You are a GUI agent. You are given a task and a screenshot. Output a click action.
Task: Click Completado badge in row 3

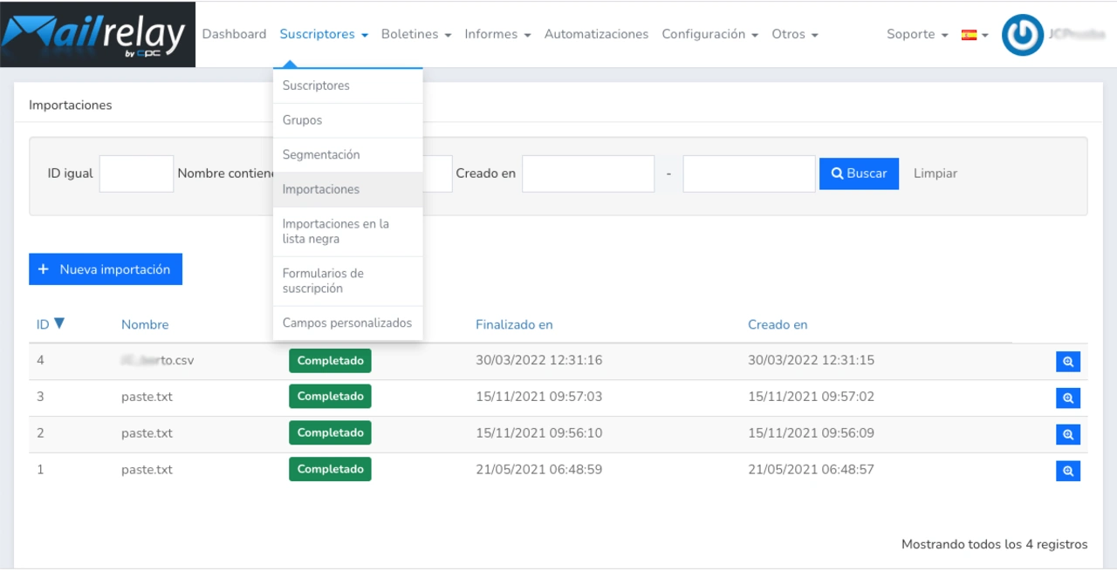(330, 397)
